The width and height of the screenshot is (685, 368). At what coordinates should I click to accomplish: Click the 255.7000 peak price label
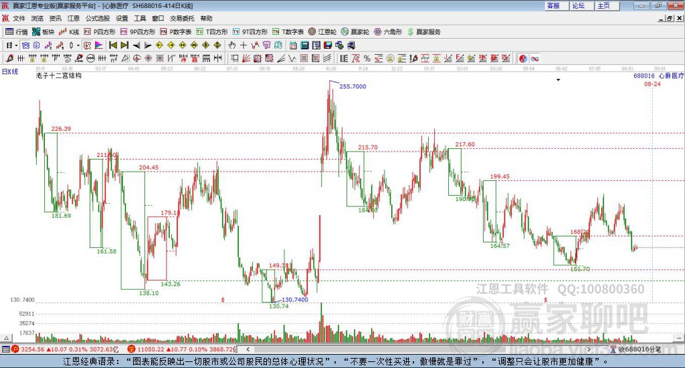[x=353, y=86]
